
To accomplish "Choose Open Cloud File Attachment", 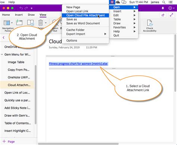I will 86,15.
